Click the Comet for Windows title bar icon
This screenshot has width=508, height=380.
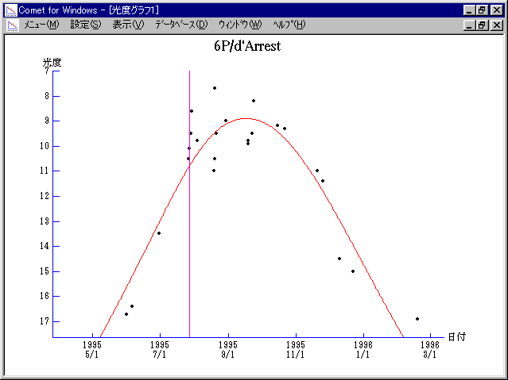(10, 10)
